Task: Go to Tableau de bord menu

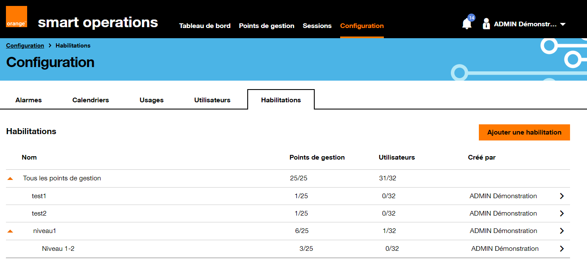Action: 205,26
